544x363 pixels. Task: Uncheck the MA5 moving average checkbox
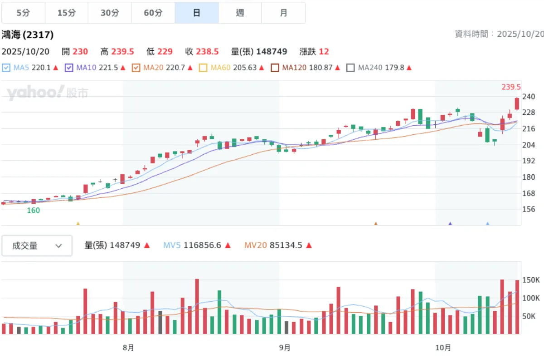point(6,68)
